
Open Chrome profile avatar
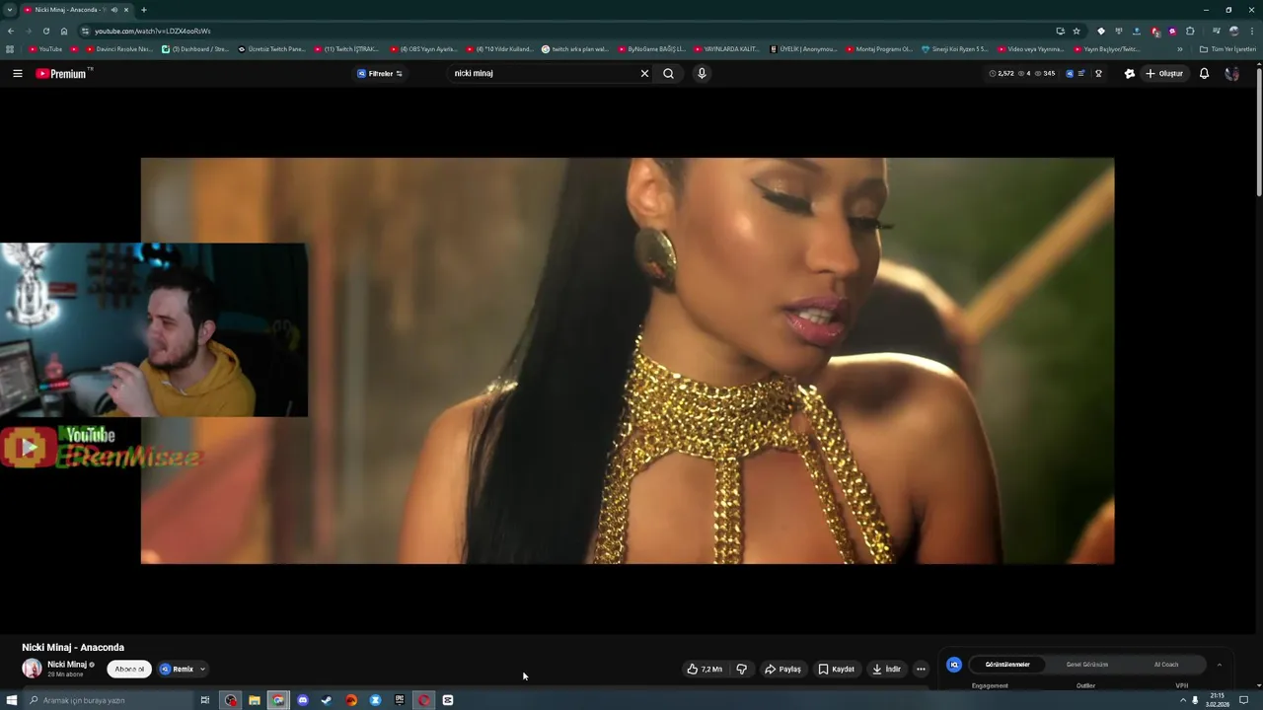pos(1233,31)
